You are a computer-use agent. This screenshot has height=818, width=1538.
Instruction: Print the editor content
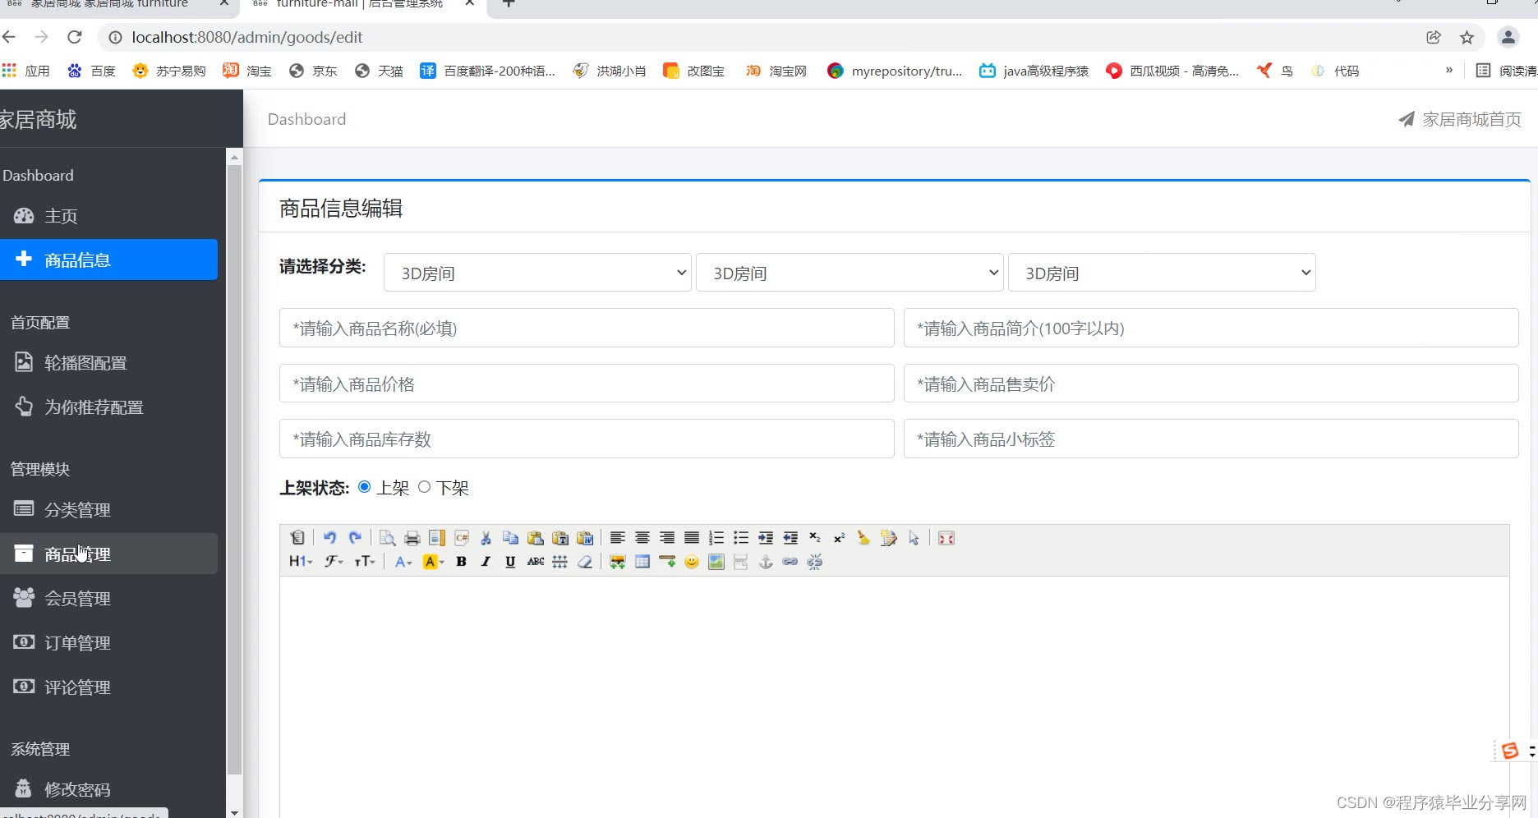coord(412,538)
